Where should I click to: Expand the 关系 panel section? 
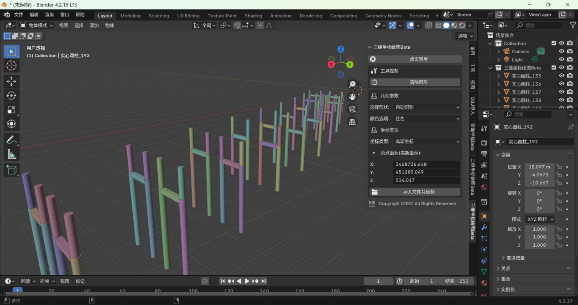coord(505,269)
